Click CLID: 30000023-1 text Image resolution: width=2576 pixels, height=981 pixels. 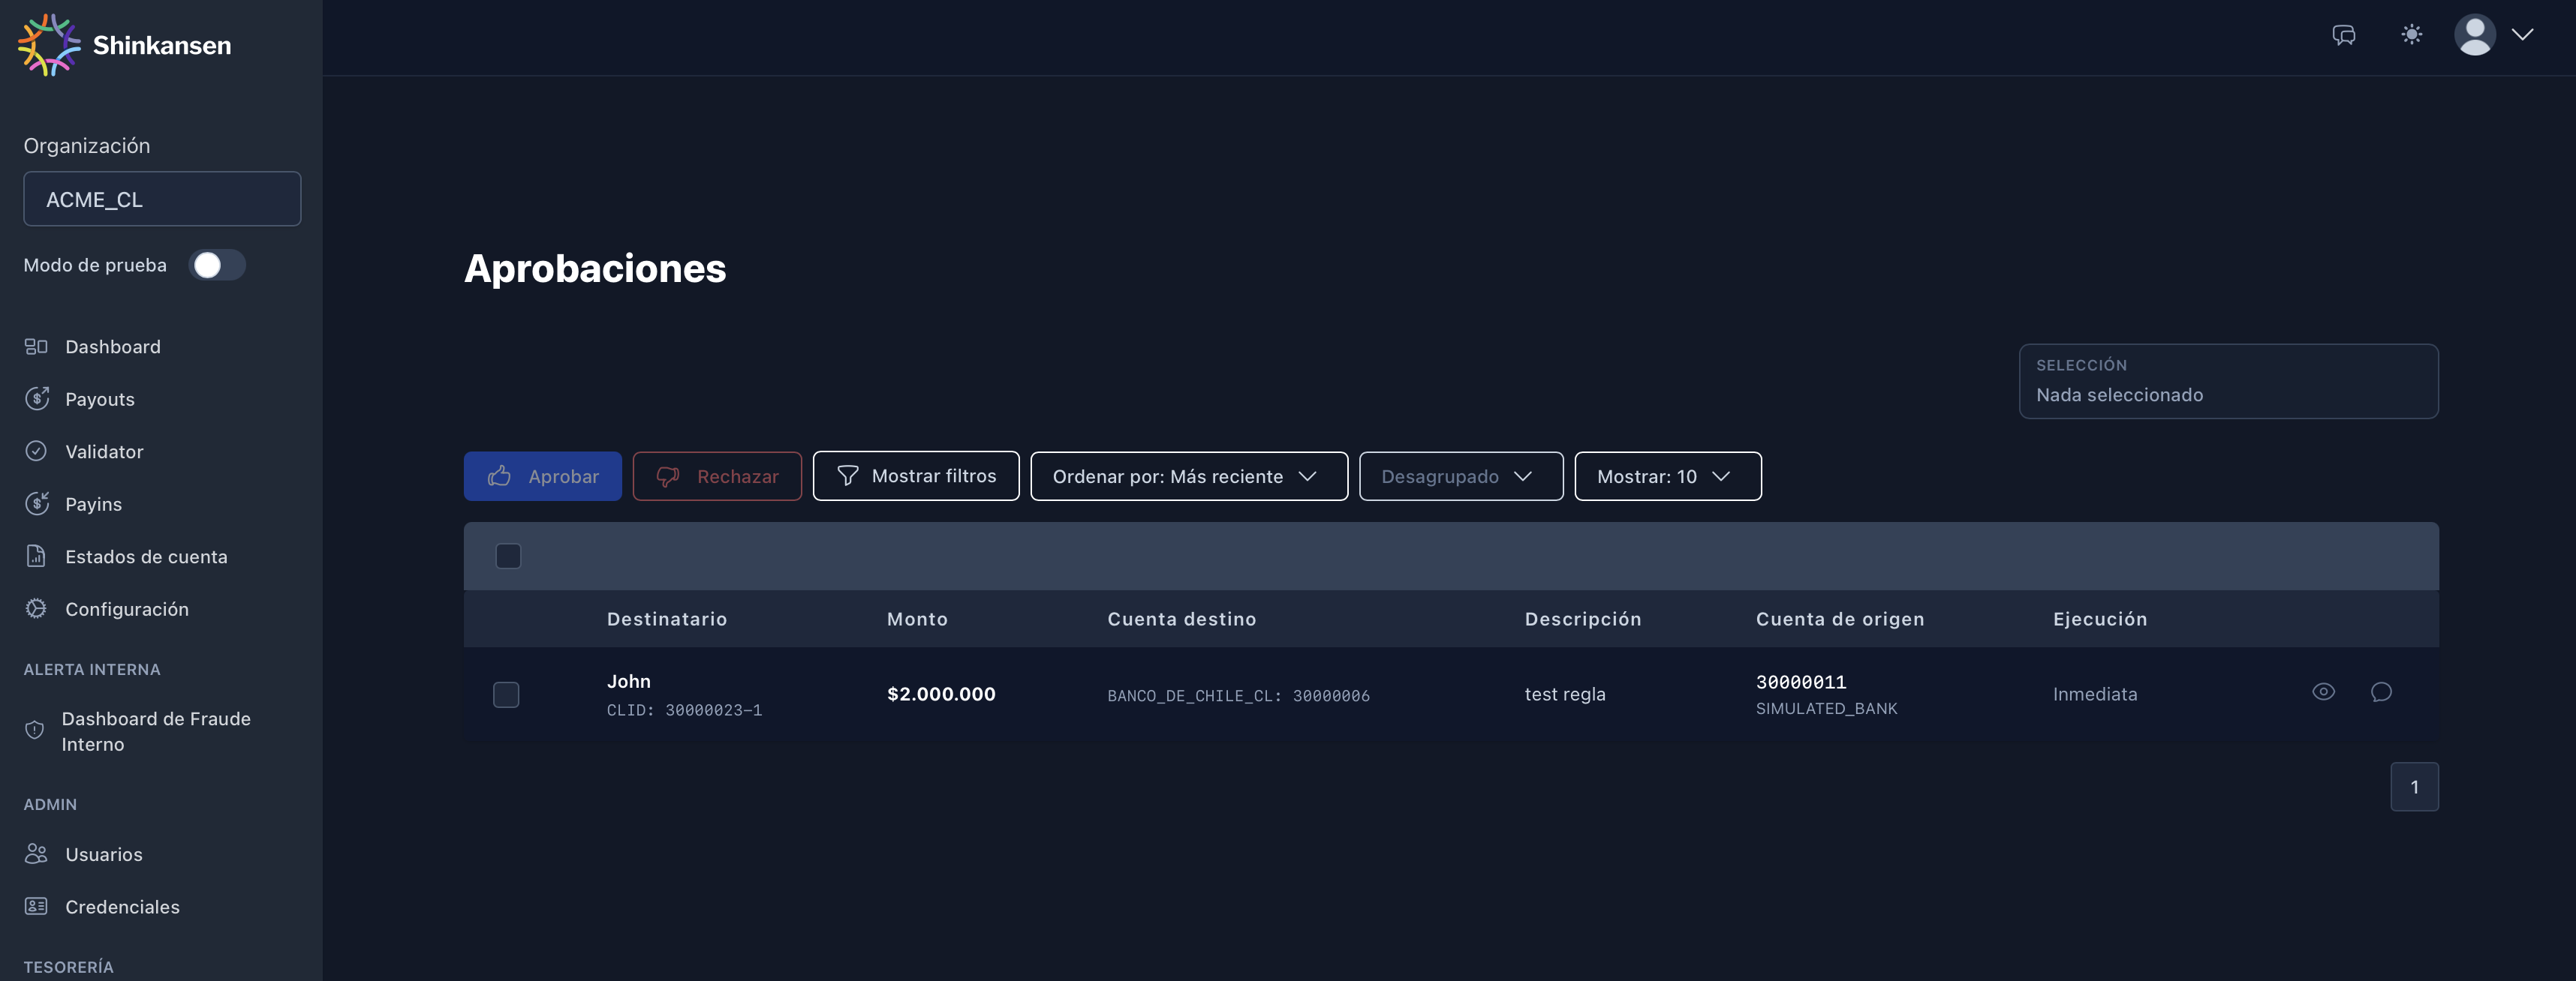(684, 710)
